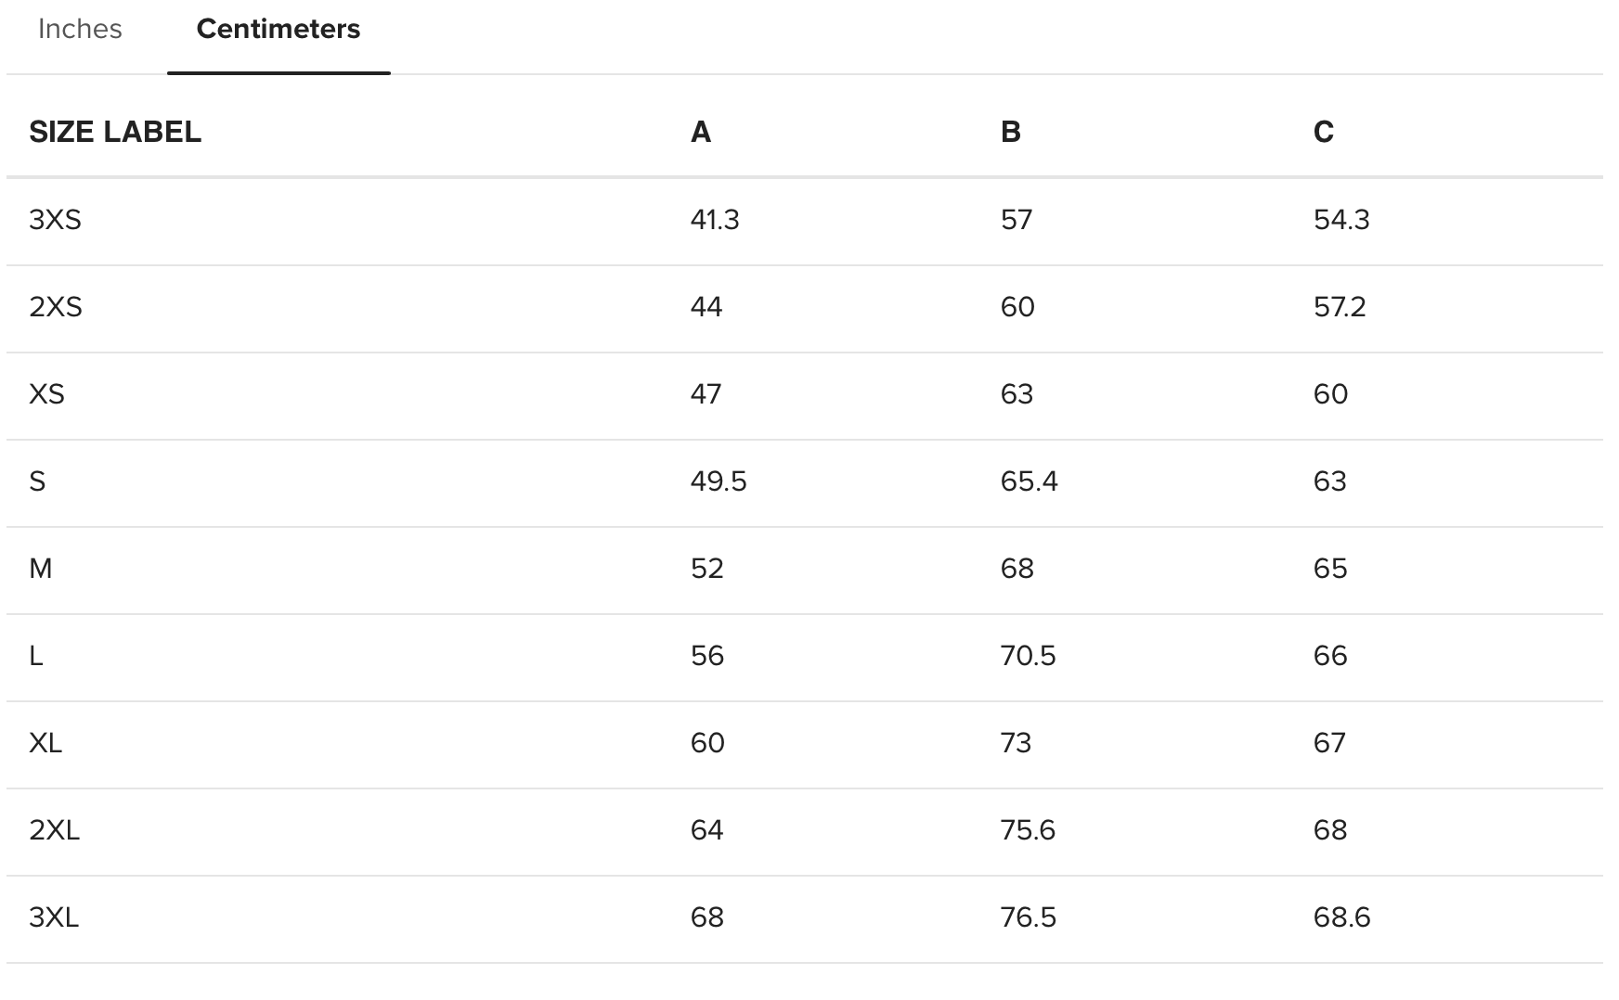
Task: Click column header C
Action: pos(1323,132)
